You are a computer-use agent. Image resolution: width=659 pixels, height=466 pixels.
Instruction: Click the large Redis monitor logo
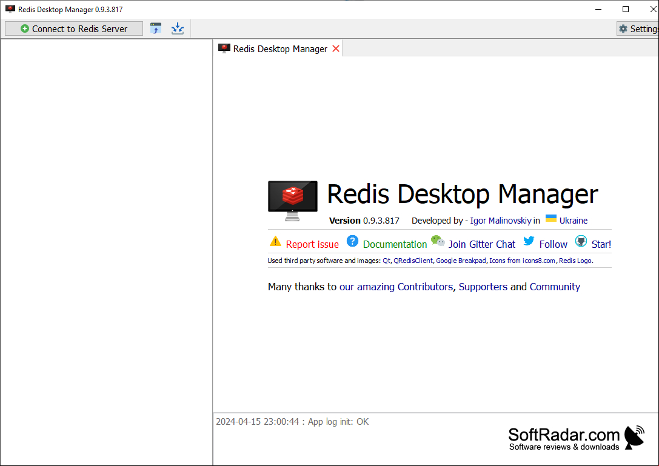coord(292,201)
